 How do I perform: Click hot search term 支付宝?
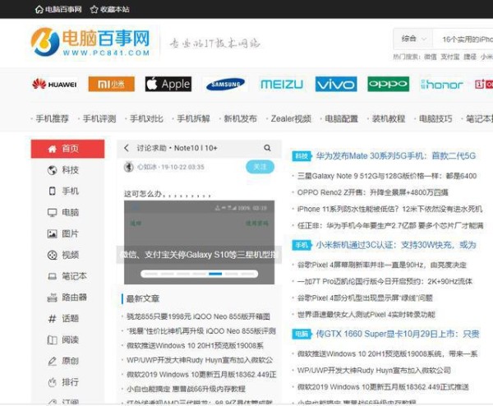tap(450, 57)
